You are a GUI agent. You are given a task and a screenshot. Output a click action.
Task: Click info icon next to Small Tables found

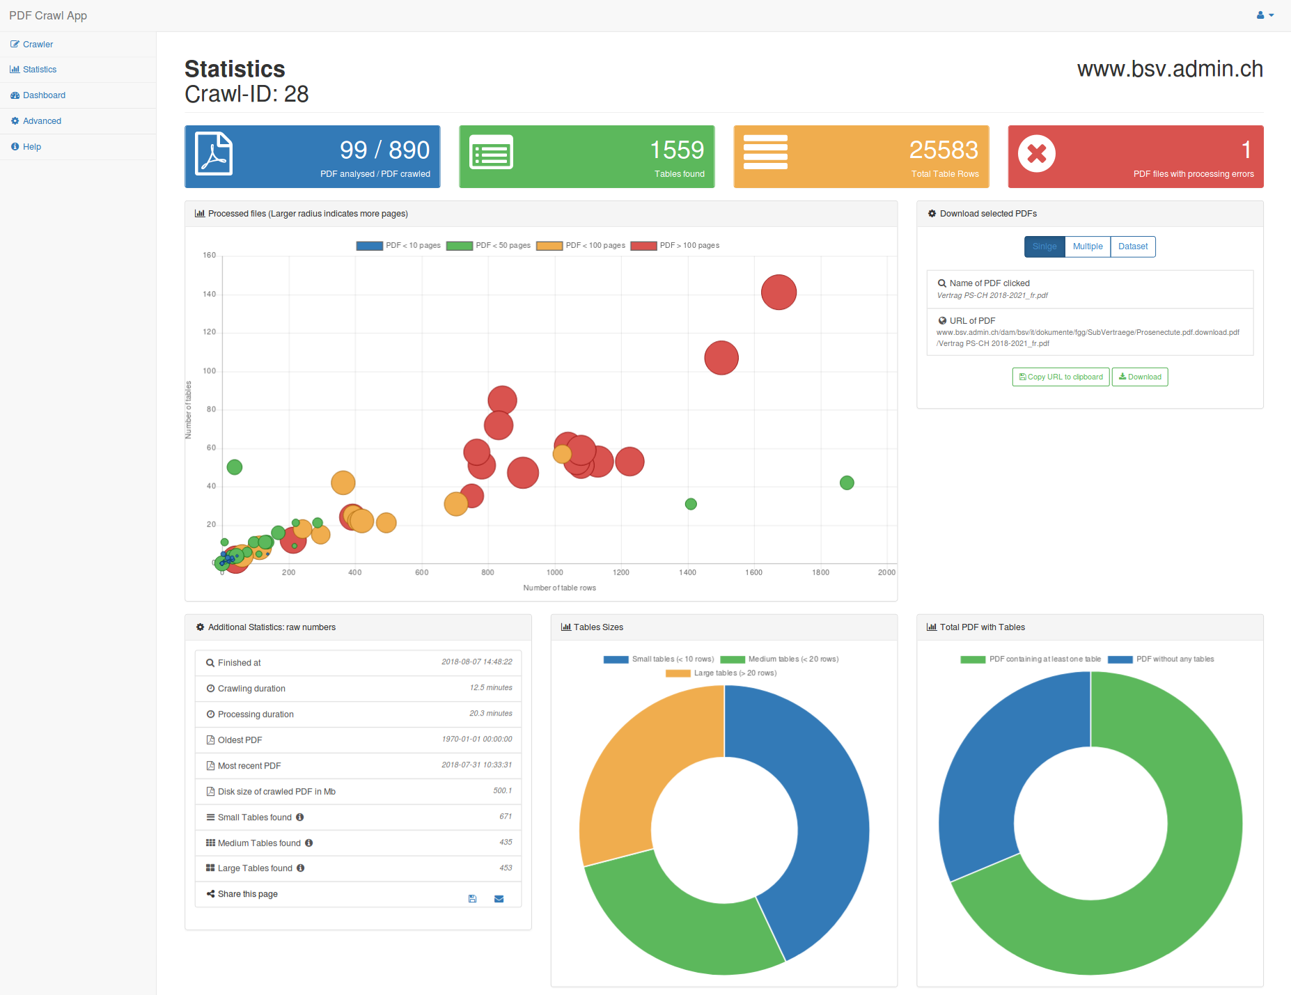click(300, 817)
